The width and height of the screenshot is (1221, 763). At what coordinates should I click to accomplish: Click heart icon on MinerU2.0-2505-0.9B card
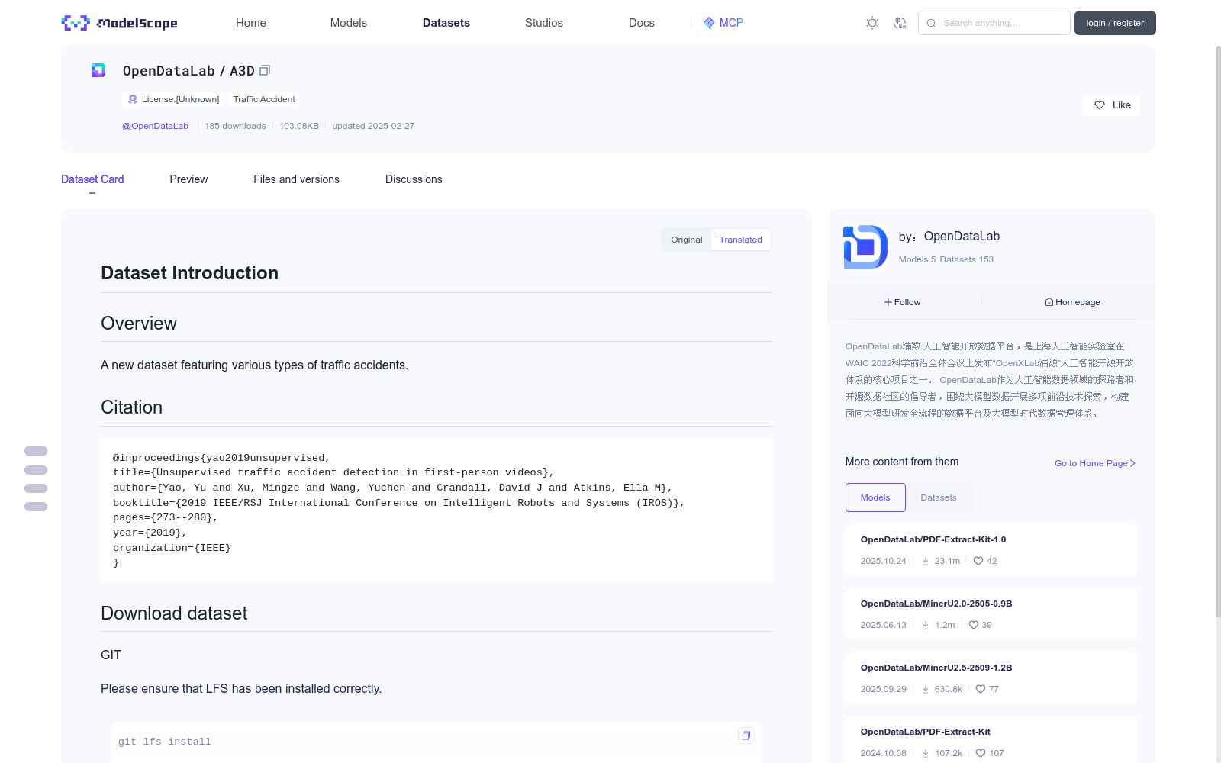(x=974, y=625)
